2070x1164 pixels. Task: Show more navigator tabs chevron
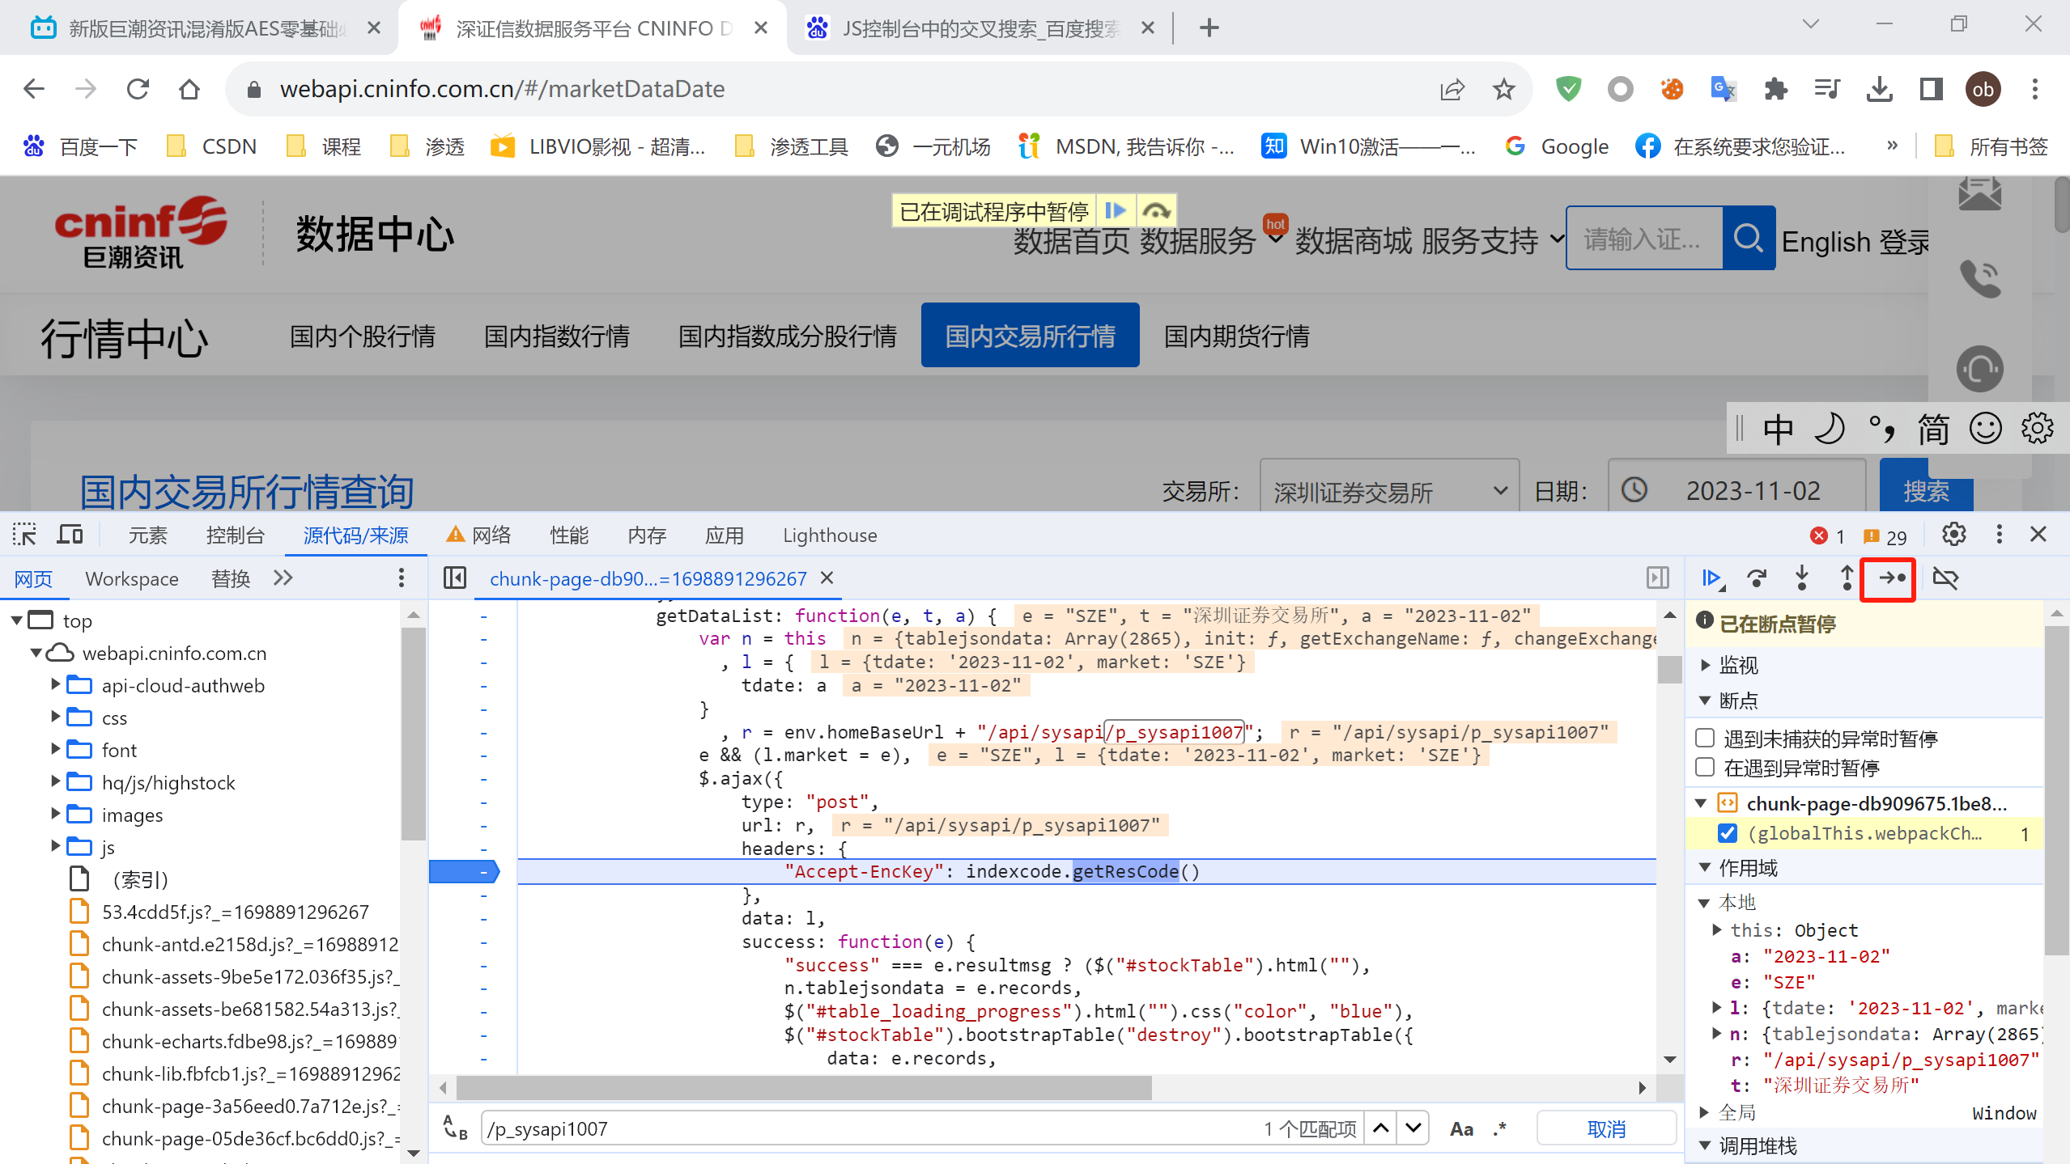[283, 578]
